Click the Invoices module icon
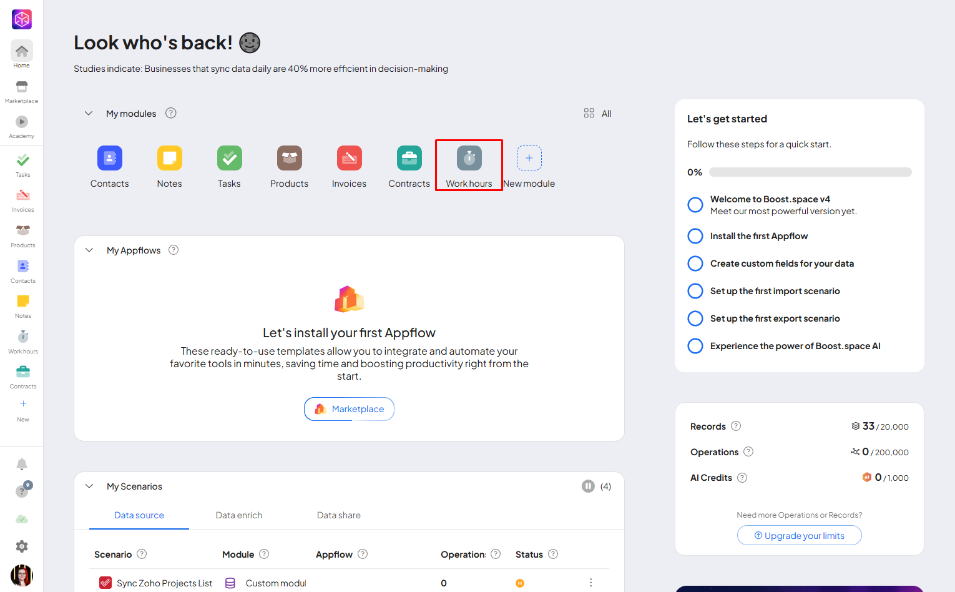Screen dimensions: 955x592 point(349,159)
